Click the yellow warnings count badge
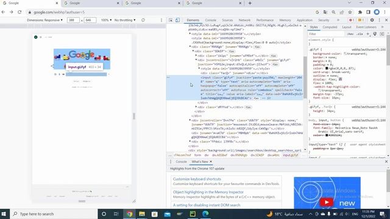Image resolution: width=390 pixels, height=219 pixels. coord(360,20)
